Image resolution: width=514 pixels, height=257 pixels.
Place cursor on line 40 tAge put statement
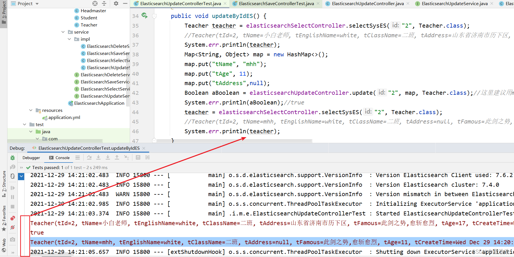[218, 74]
